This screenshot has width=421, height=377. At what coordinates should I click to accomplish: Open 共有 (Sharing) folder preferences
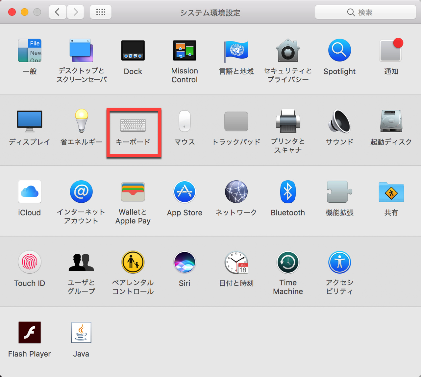(391, 192)
